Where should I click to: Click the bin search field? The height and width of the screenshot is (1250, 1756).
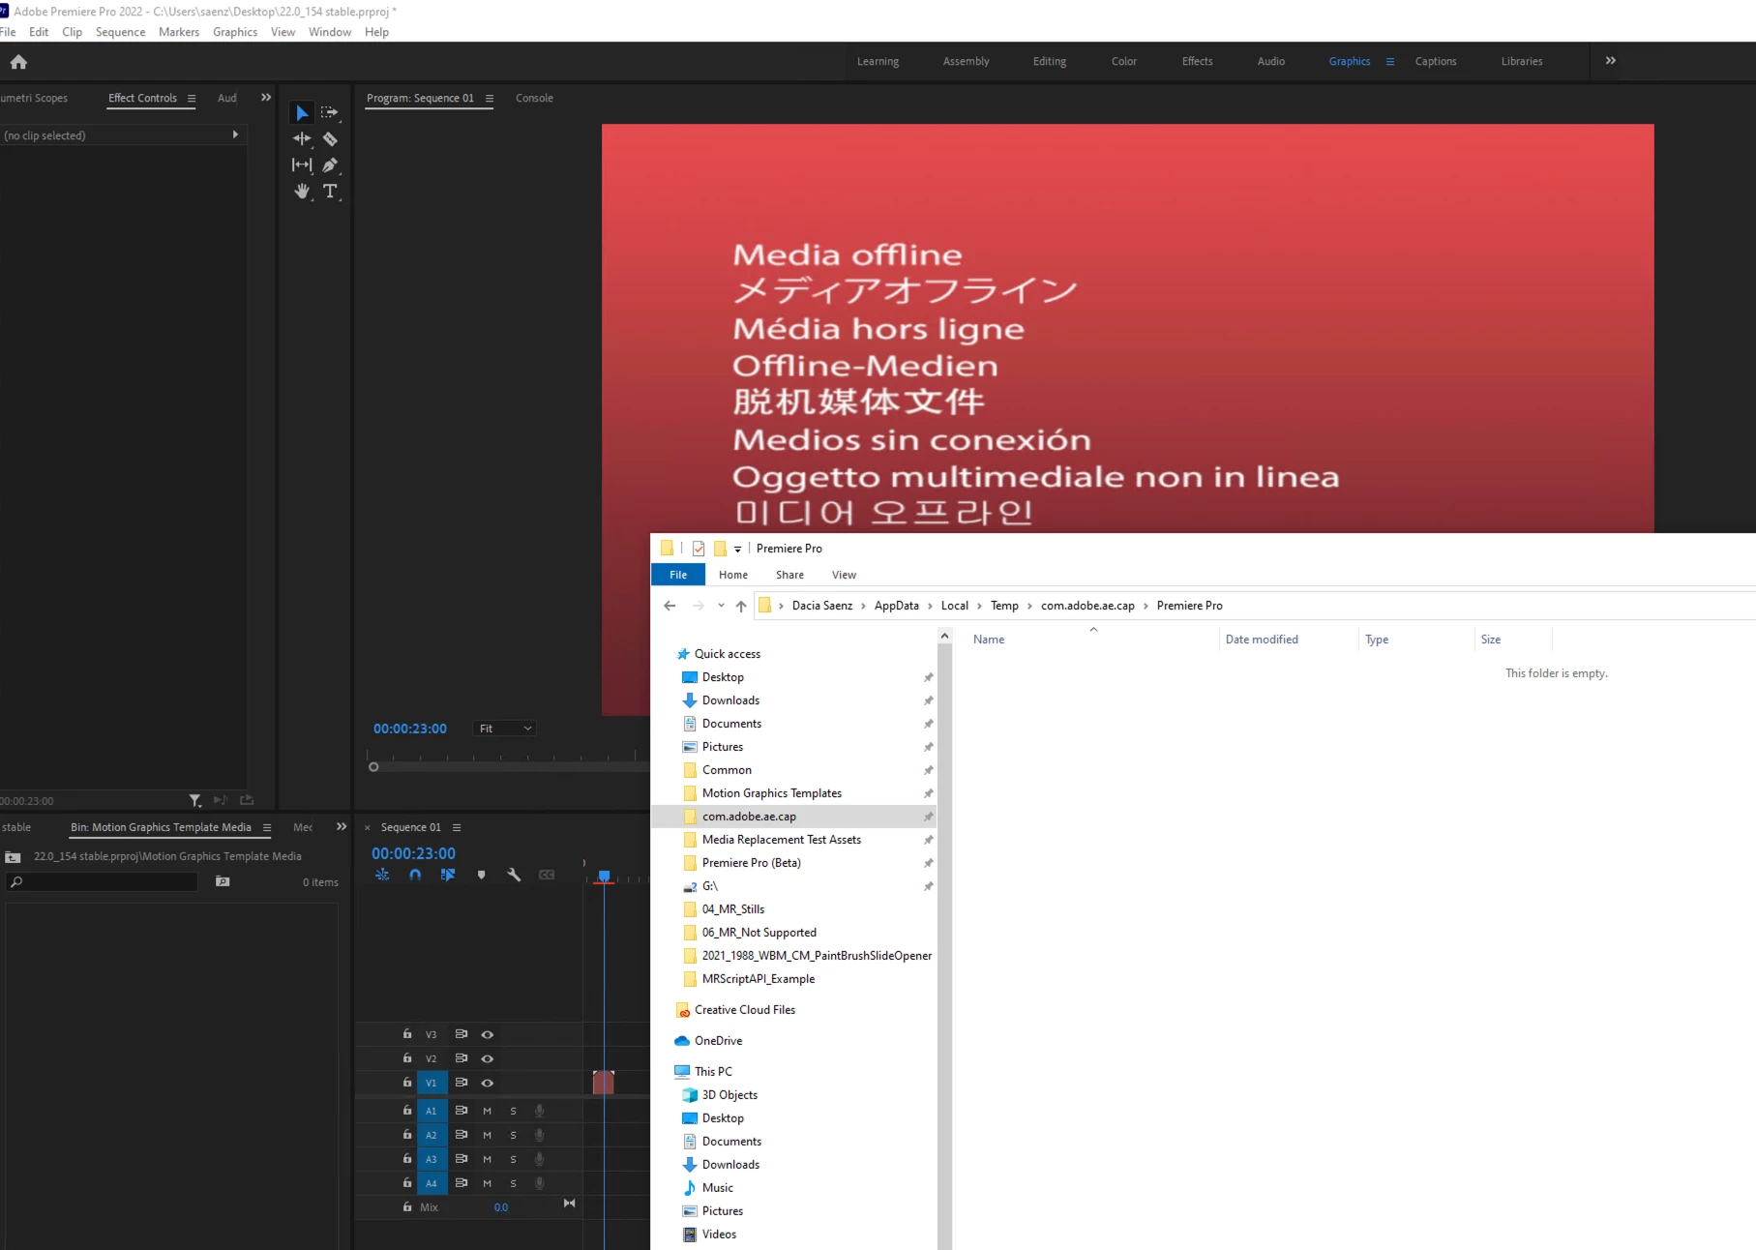[103, 882]
